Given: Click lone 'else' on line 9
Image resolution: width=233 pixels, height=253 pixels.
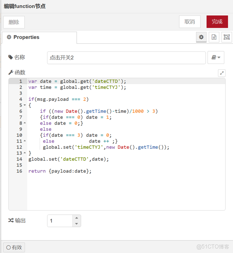Looking at the screenshot, I should click(46, 129).
